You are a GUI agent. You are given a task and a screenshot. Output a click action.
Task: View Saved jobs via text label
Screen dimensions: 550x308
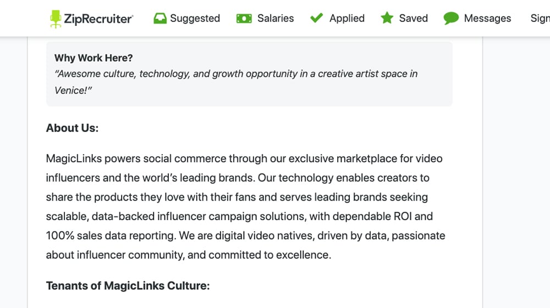pyautogui.click(x=414, y=18)
